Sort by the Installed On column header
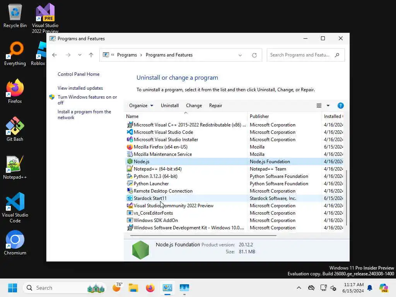 point(333,116)
